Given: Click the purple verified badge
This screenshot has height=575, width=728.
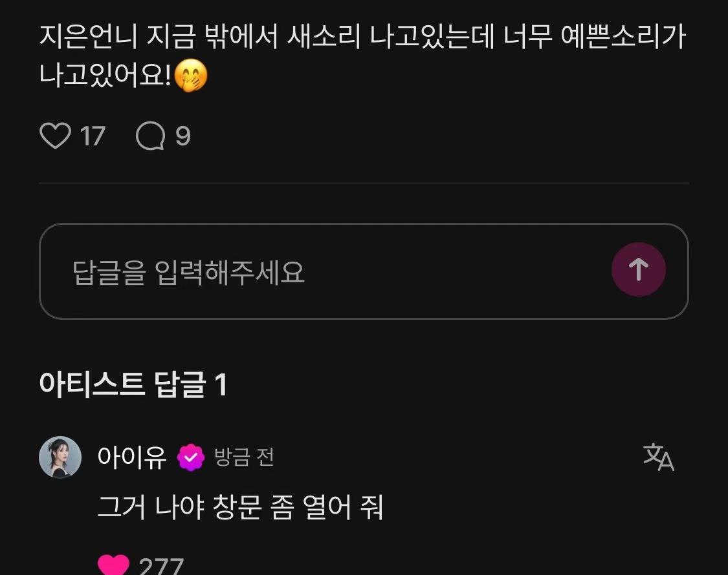Looking at the screenshot, I should (191, 457).
